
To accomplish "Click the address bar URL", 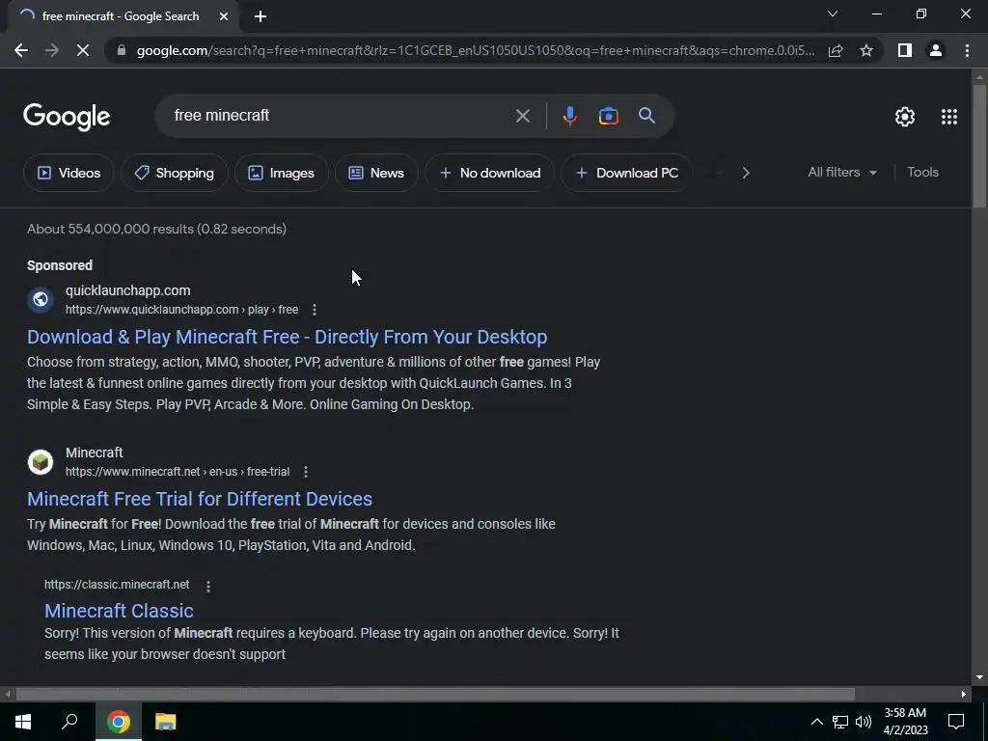I will pyautogui.click(x=476, y=50).
